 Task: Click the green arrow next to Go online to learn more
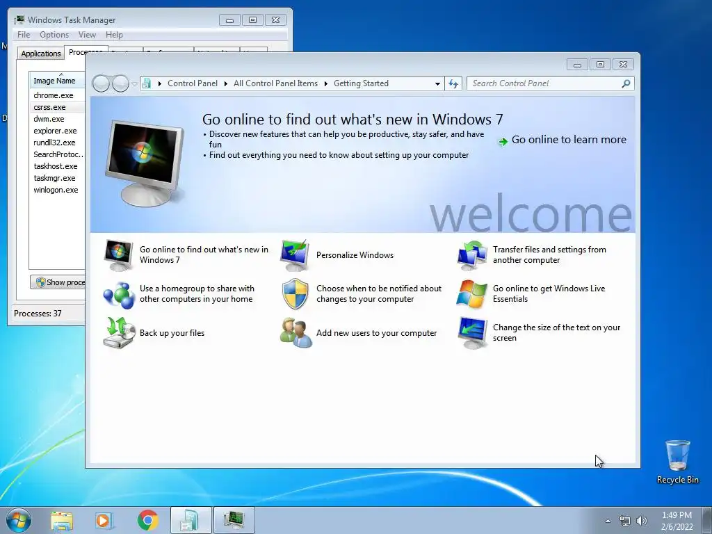click(503, 142)
